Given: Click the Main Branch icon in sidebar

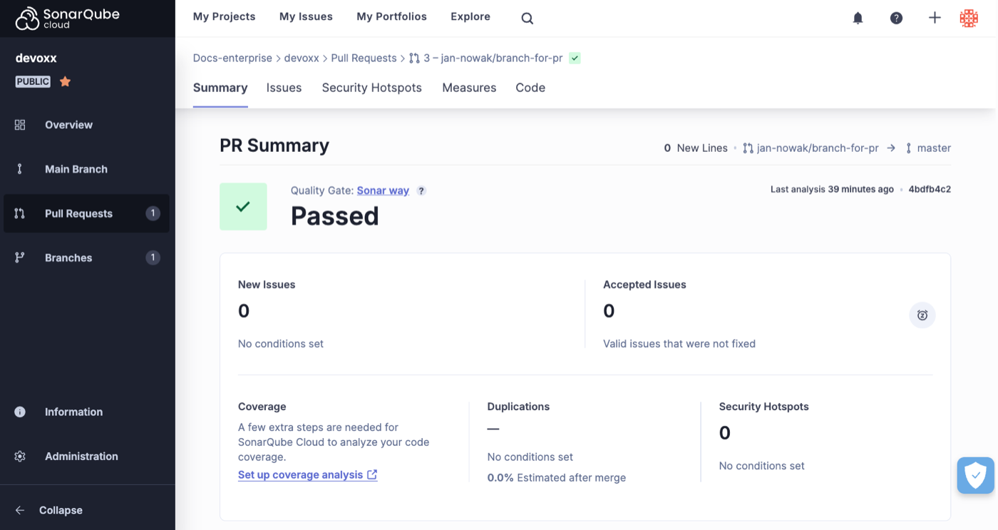Looking at the screenshot, I should point(20,169).
